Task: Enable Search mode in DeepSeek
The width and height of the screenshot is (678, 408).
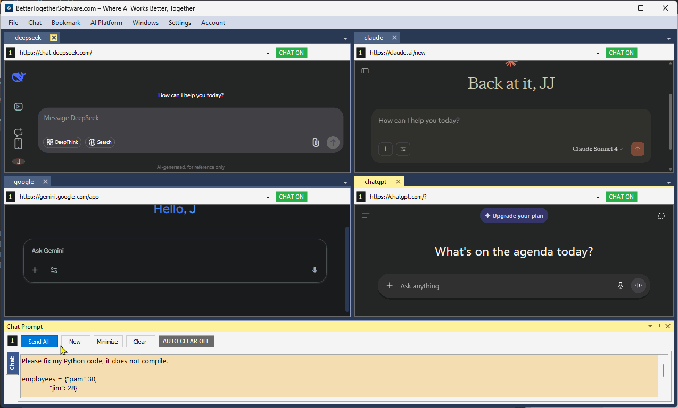Action: click(101, 142)
